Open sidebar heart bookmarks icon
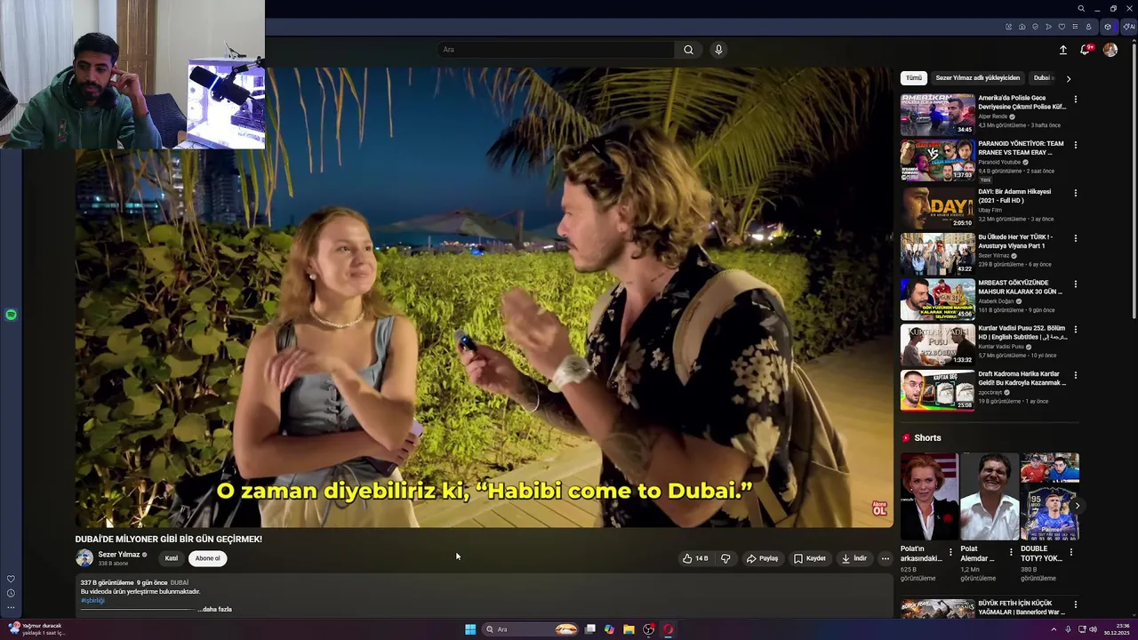The image size is (1138, 640). click(11, 579)
